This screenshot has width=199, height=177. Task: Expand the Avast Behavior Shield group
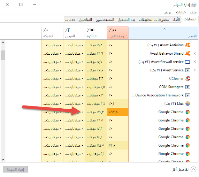[195, 53]
